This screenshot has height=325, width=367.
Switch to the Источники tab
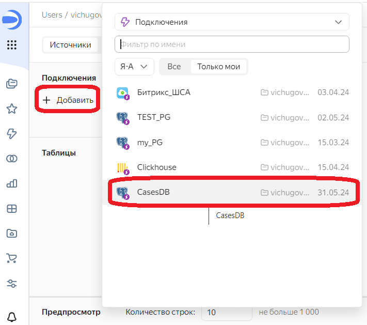coord(70,45)
